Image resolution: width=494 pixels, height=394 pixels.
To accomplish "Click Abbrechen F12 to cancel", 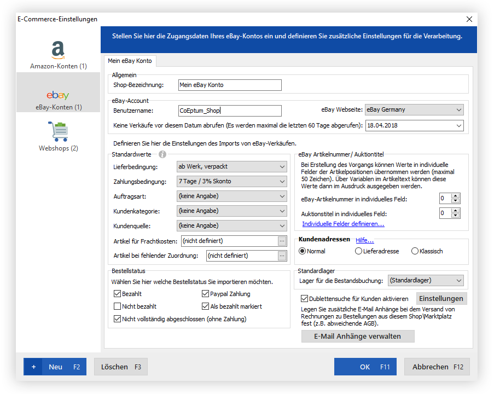I will tap(437, 367).
